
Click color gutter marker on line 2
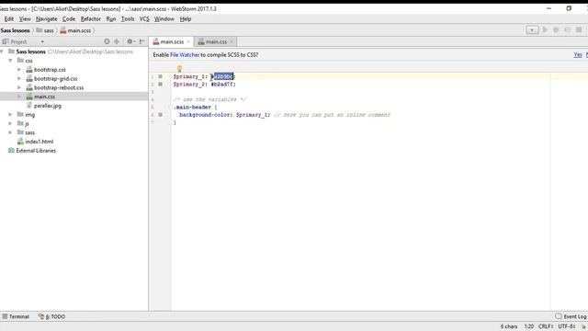[160, 84]
